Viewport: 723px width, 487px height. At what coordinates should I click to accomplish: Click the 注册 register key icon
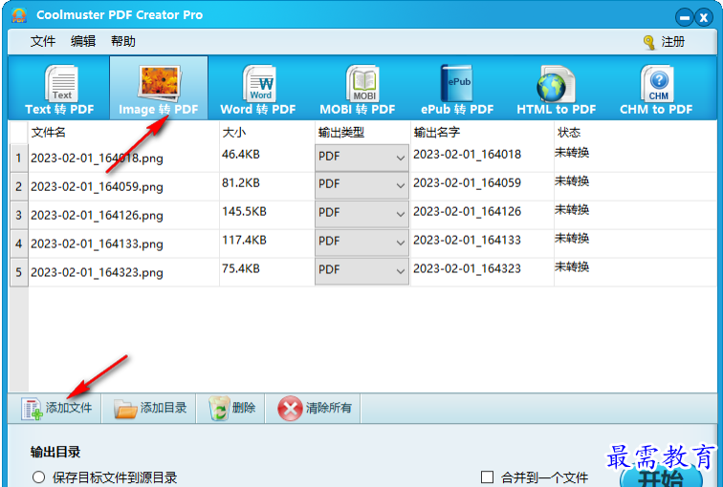coord(648,42)
